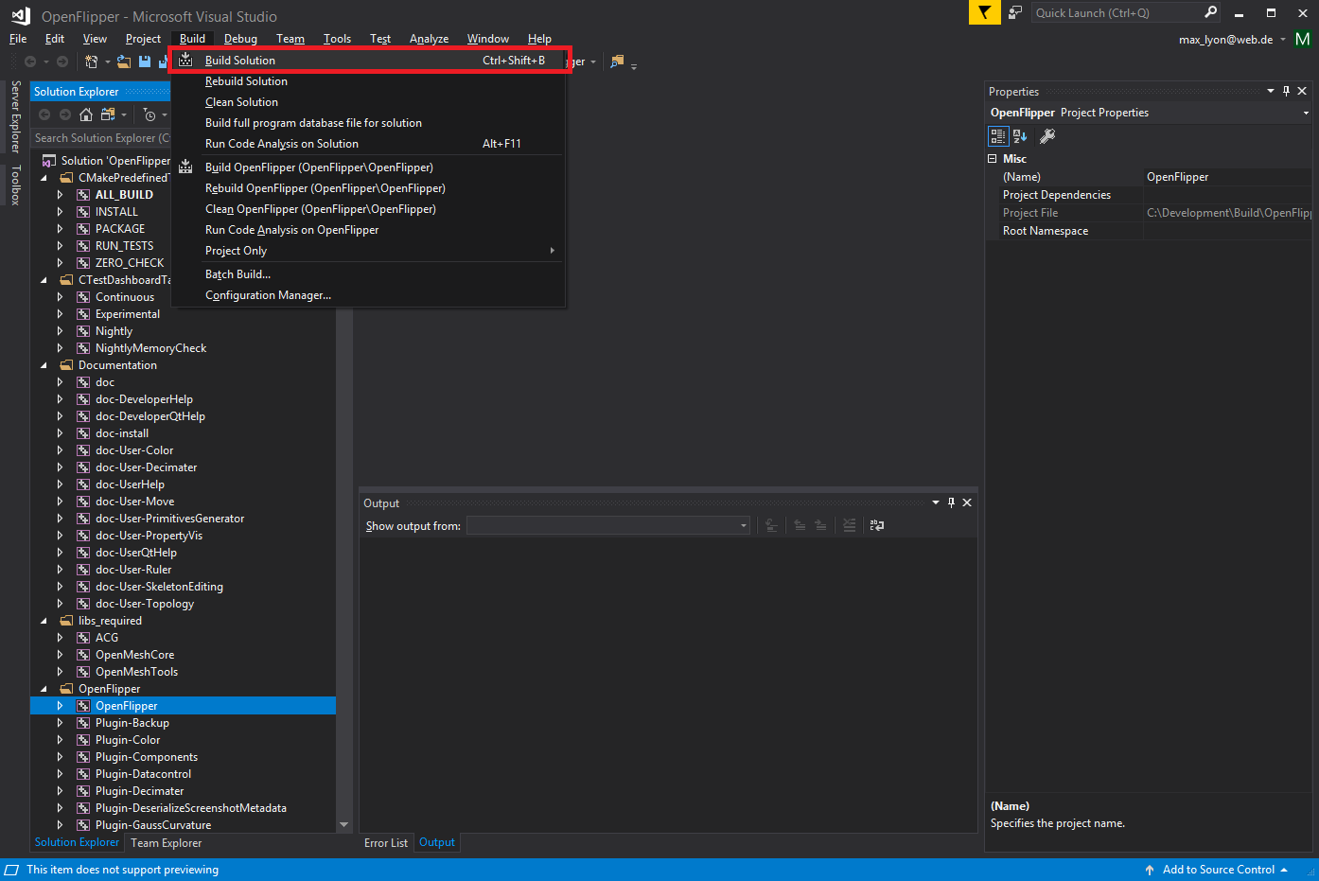Screen dimensions: 1319x881
Task: Click the Pending Changes Filter icon
Action: (149, 115)
